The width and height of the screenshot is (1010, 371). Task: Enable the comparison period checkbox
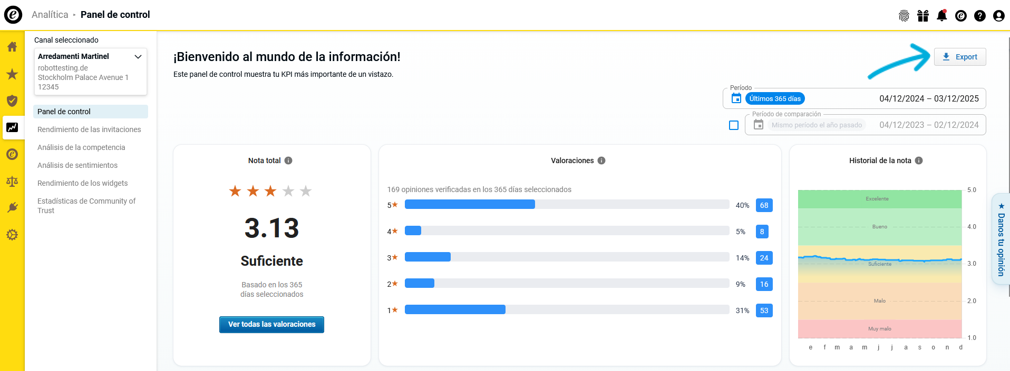click(733, 125)
